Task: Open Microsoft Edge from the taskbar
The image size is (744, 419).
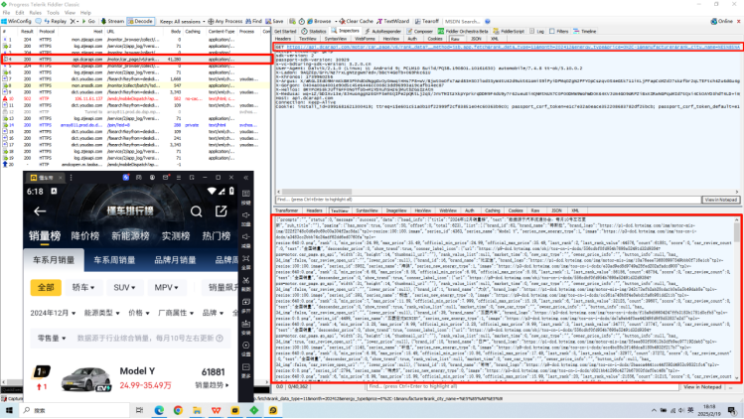Action: click(159, 410)
